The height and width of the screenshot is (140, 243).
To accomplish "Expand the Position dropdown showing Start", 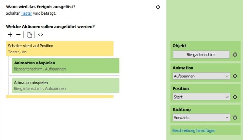I will 201,97.
